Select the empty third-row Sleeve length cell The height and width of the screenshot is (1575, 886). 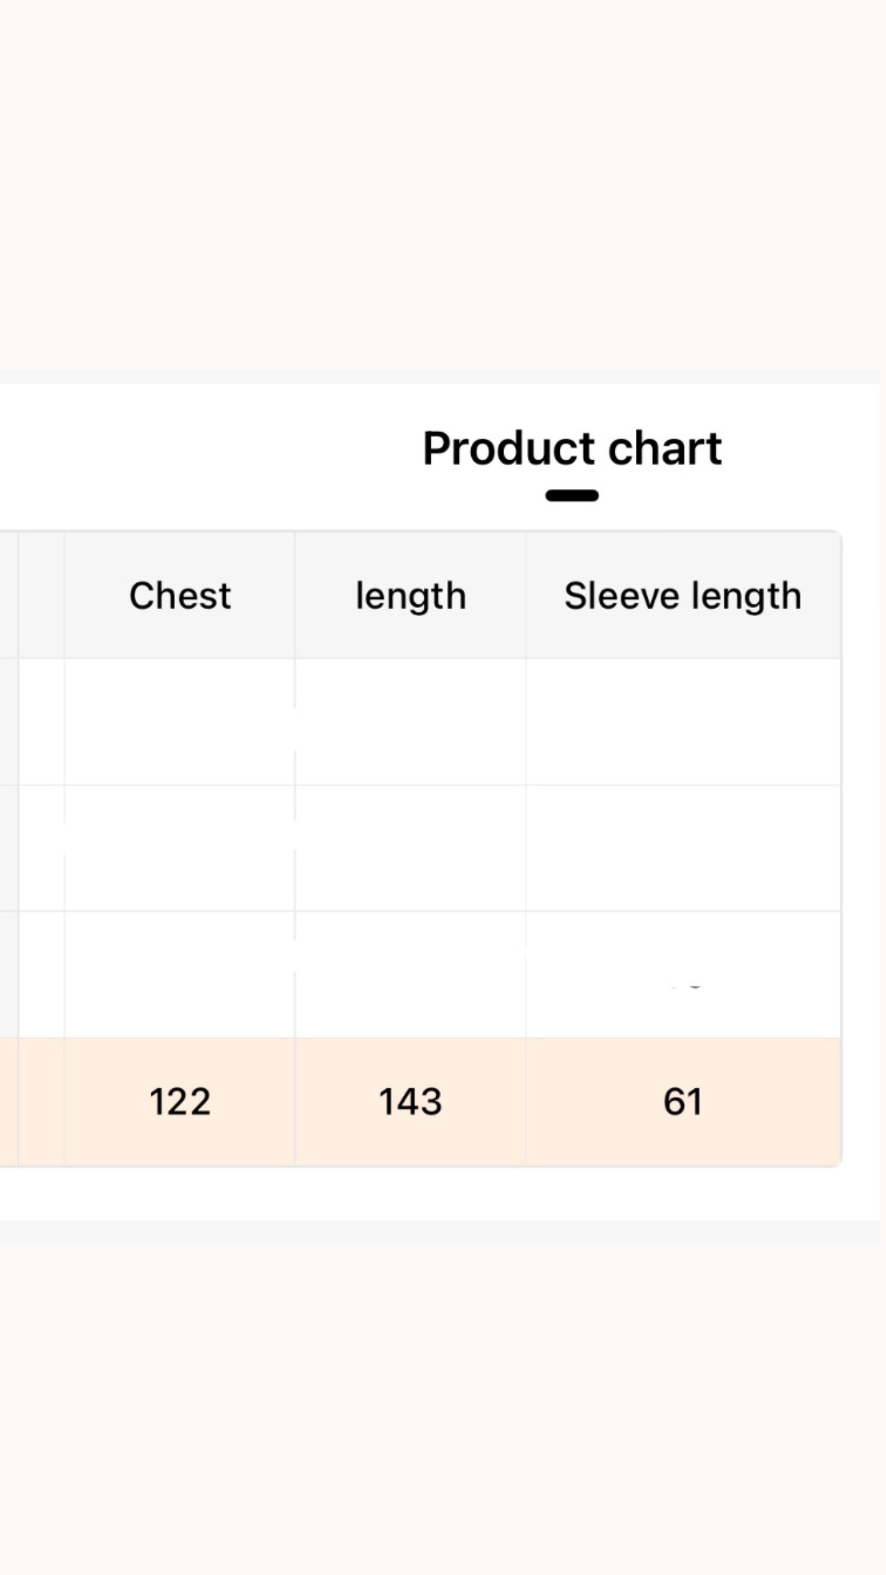tap(683, 975)
